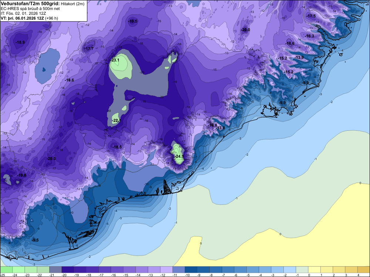Pick the light green legend swatch between -24 and -23

pyautogui.click(x=18, y=269)
